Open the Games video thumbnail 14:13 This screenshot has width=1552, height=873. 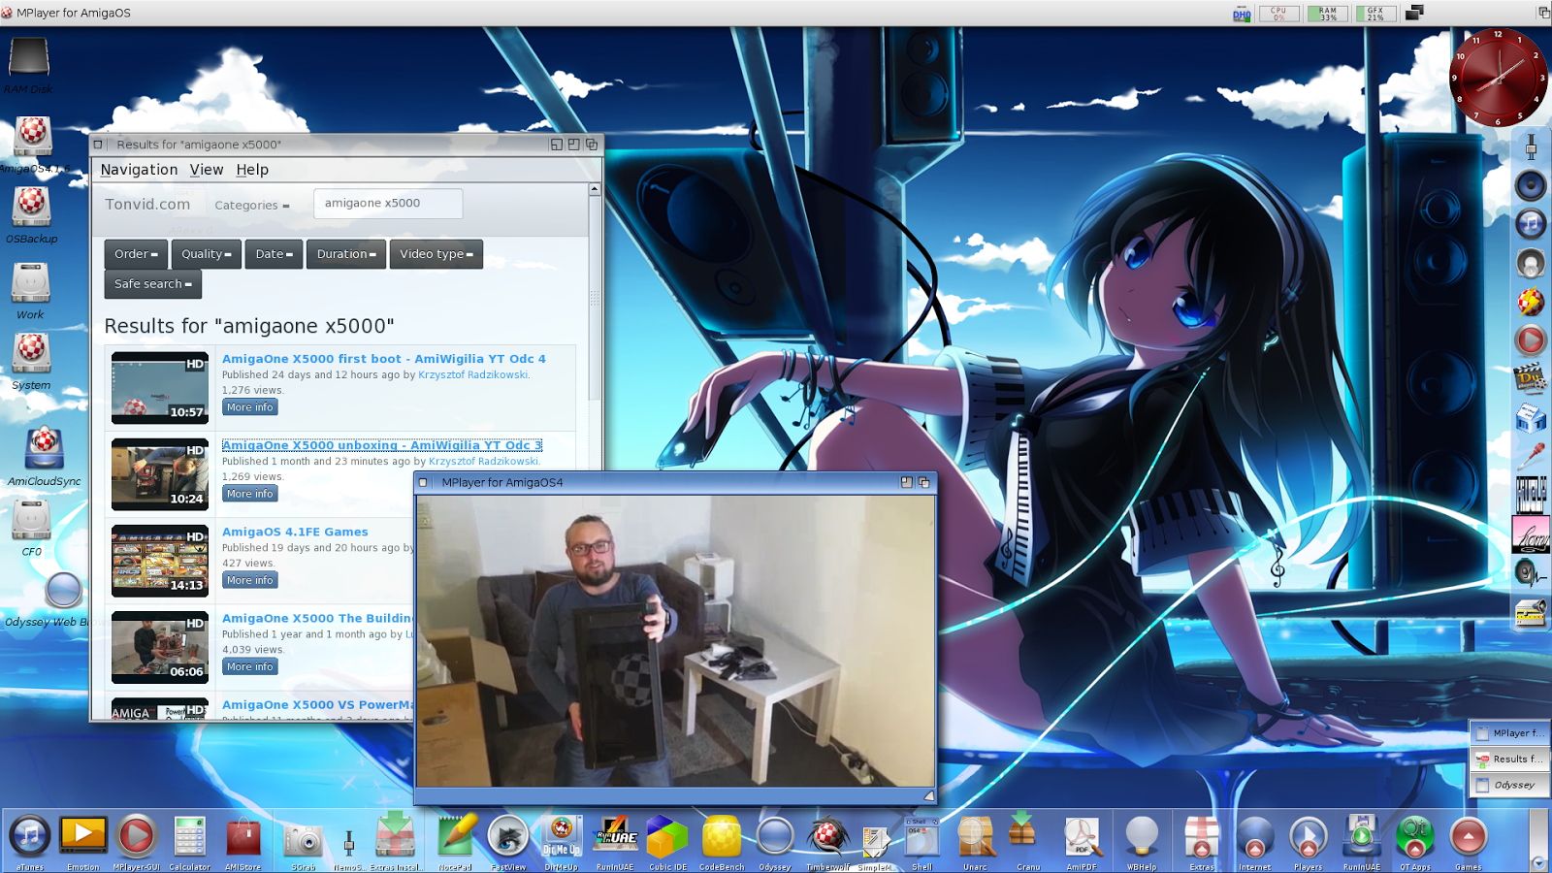coord(160,561)
